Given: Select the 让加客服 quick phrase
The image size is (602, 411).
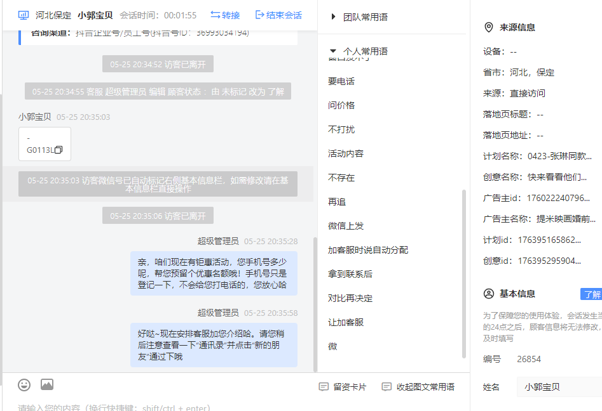Looking at the screenshot, I should coord(346,322).
